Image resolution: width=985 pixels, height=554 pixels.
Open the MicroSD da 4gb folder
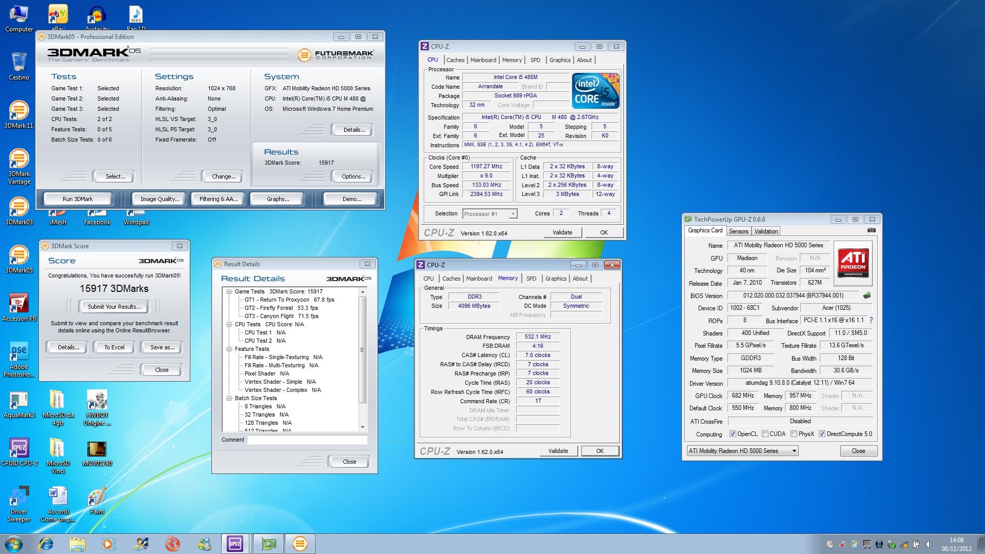click(x=58, y=408)
